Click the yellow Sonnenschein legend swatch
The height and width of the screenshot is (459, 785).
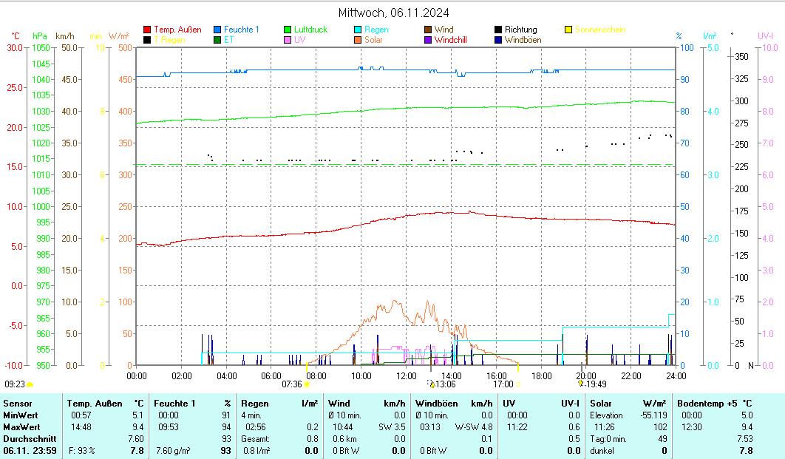click(x=568, y=30)
